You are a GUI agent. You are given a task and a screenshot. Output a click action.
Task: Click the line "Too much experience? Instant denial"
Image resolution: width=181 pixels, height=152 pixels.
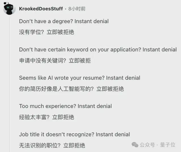pyautogui.click(x=65, y=106)
